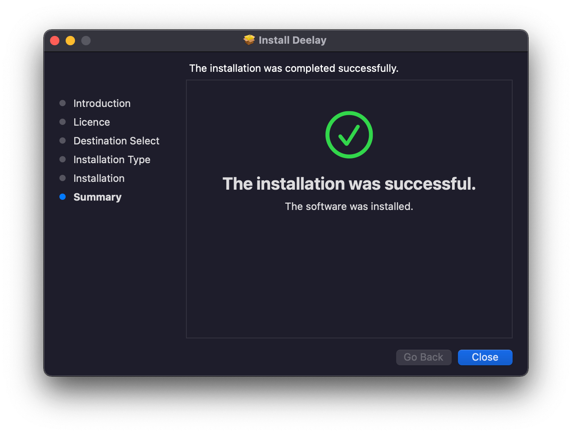Image resolution: width=572 pixels, height=434 pixels.
Task: Click the Install Deelay window title
Action: click(x=292, y=40)
